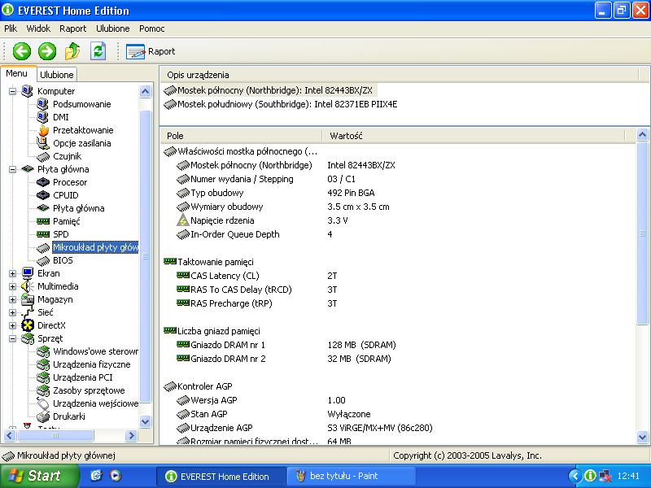651x488 pixels.
Task: Open Urządzenia PCI in the tree
Action: click(83, 377)
